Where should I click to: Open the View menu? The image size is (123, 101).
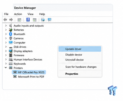pyautogui.click(x=30, y=14)
